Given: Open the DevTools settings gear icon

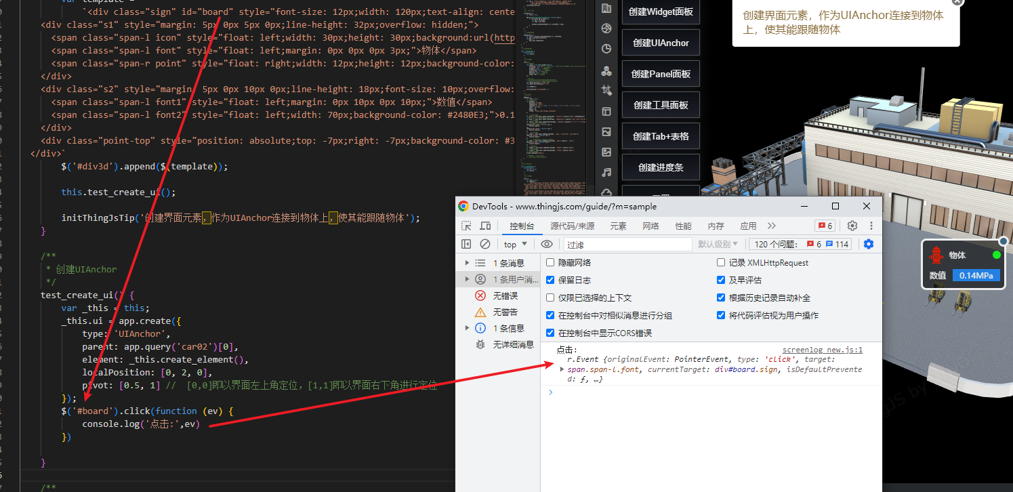Looking at the screenshot, I should [852, 226].
